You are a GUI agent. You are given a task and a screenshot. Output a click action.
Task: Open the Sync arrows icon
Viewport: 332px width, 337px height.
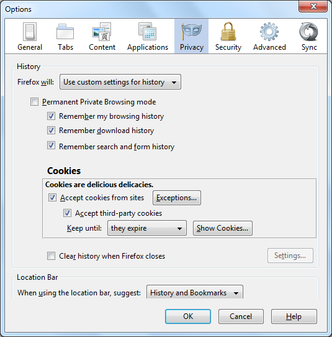click(309, 32)
